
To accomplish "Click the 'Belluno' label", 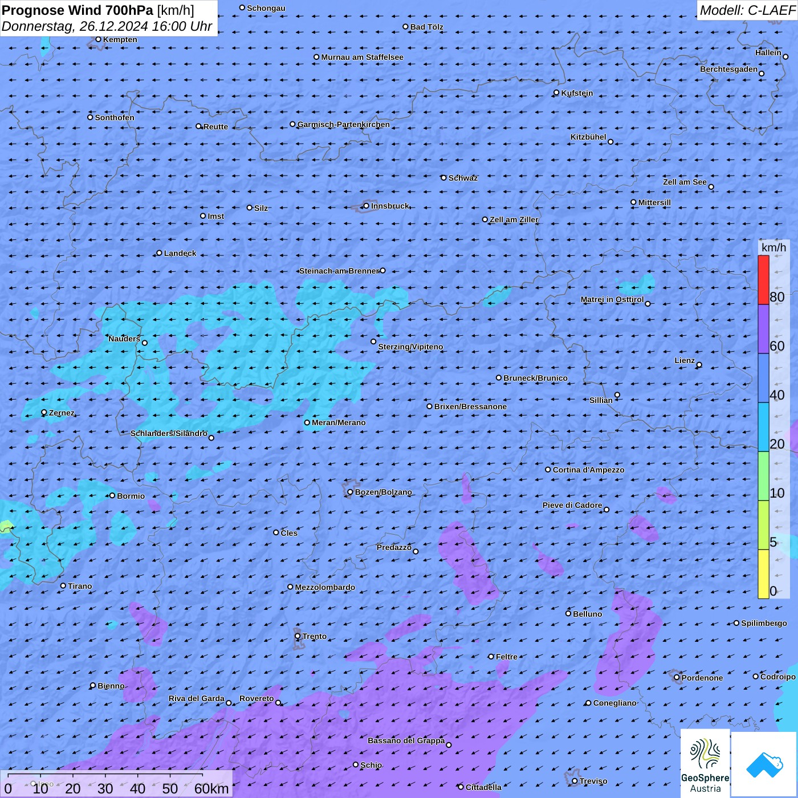I will 588,614.
